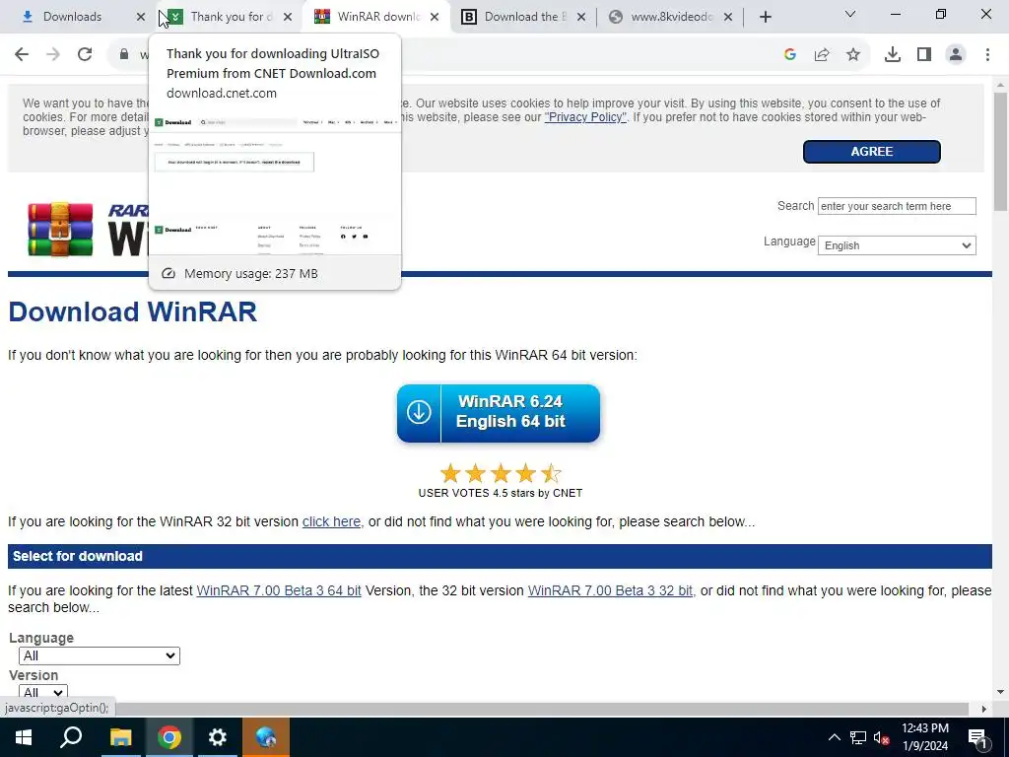Open the Windows Start menu
The height and width of the screenshot is (757, 1009).
click(24, 737)
